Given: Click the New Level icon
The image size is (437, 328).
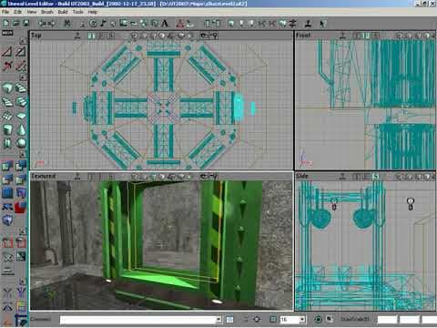Looking at the screenshot, I should [5, 24].
